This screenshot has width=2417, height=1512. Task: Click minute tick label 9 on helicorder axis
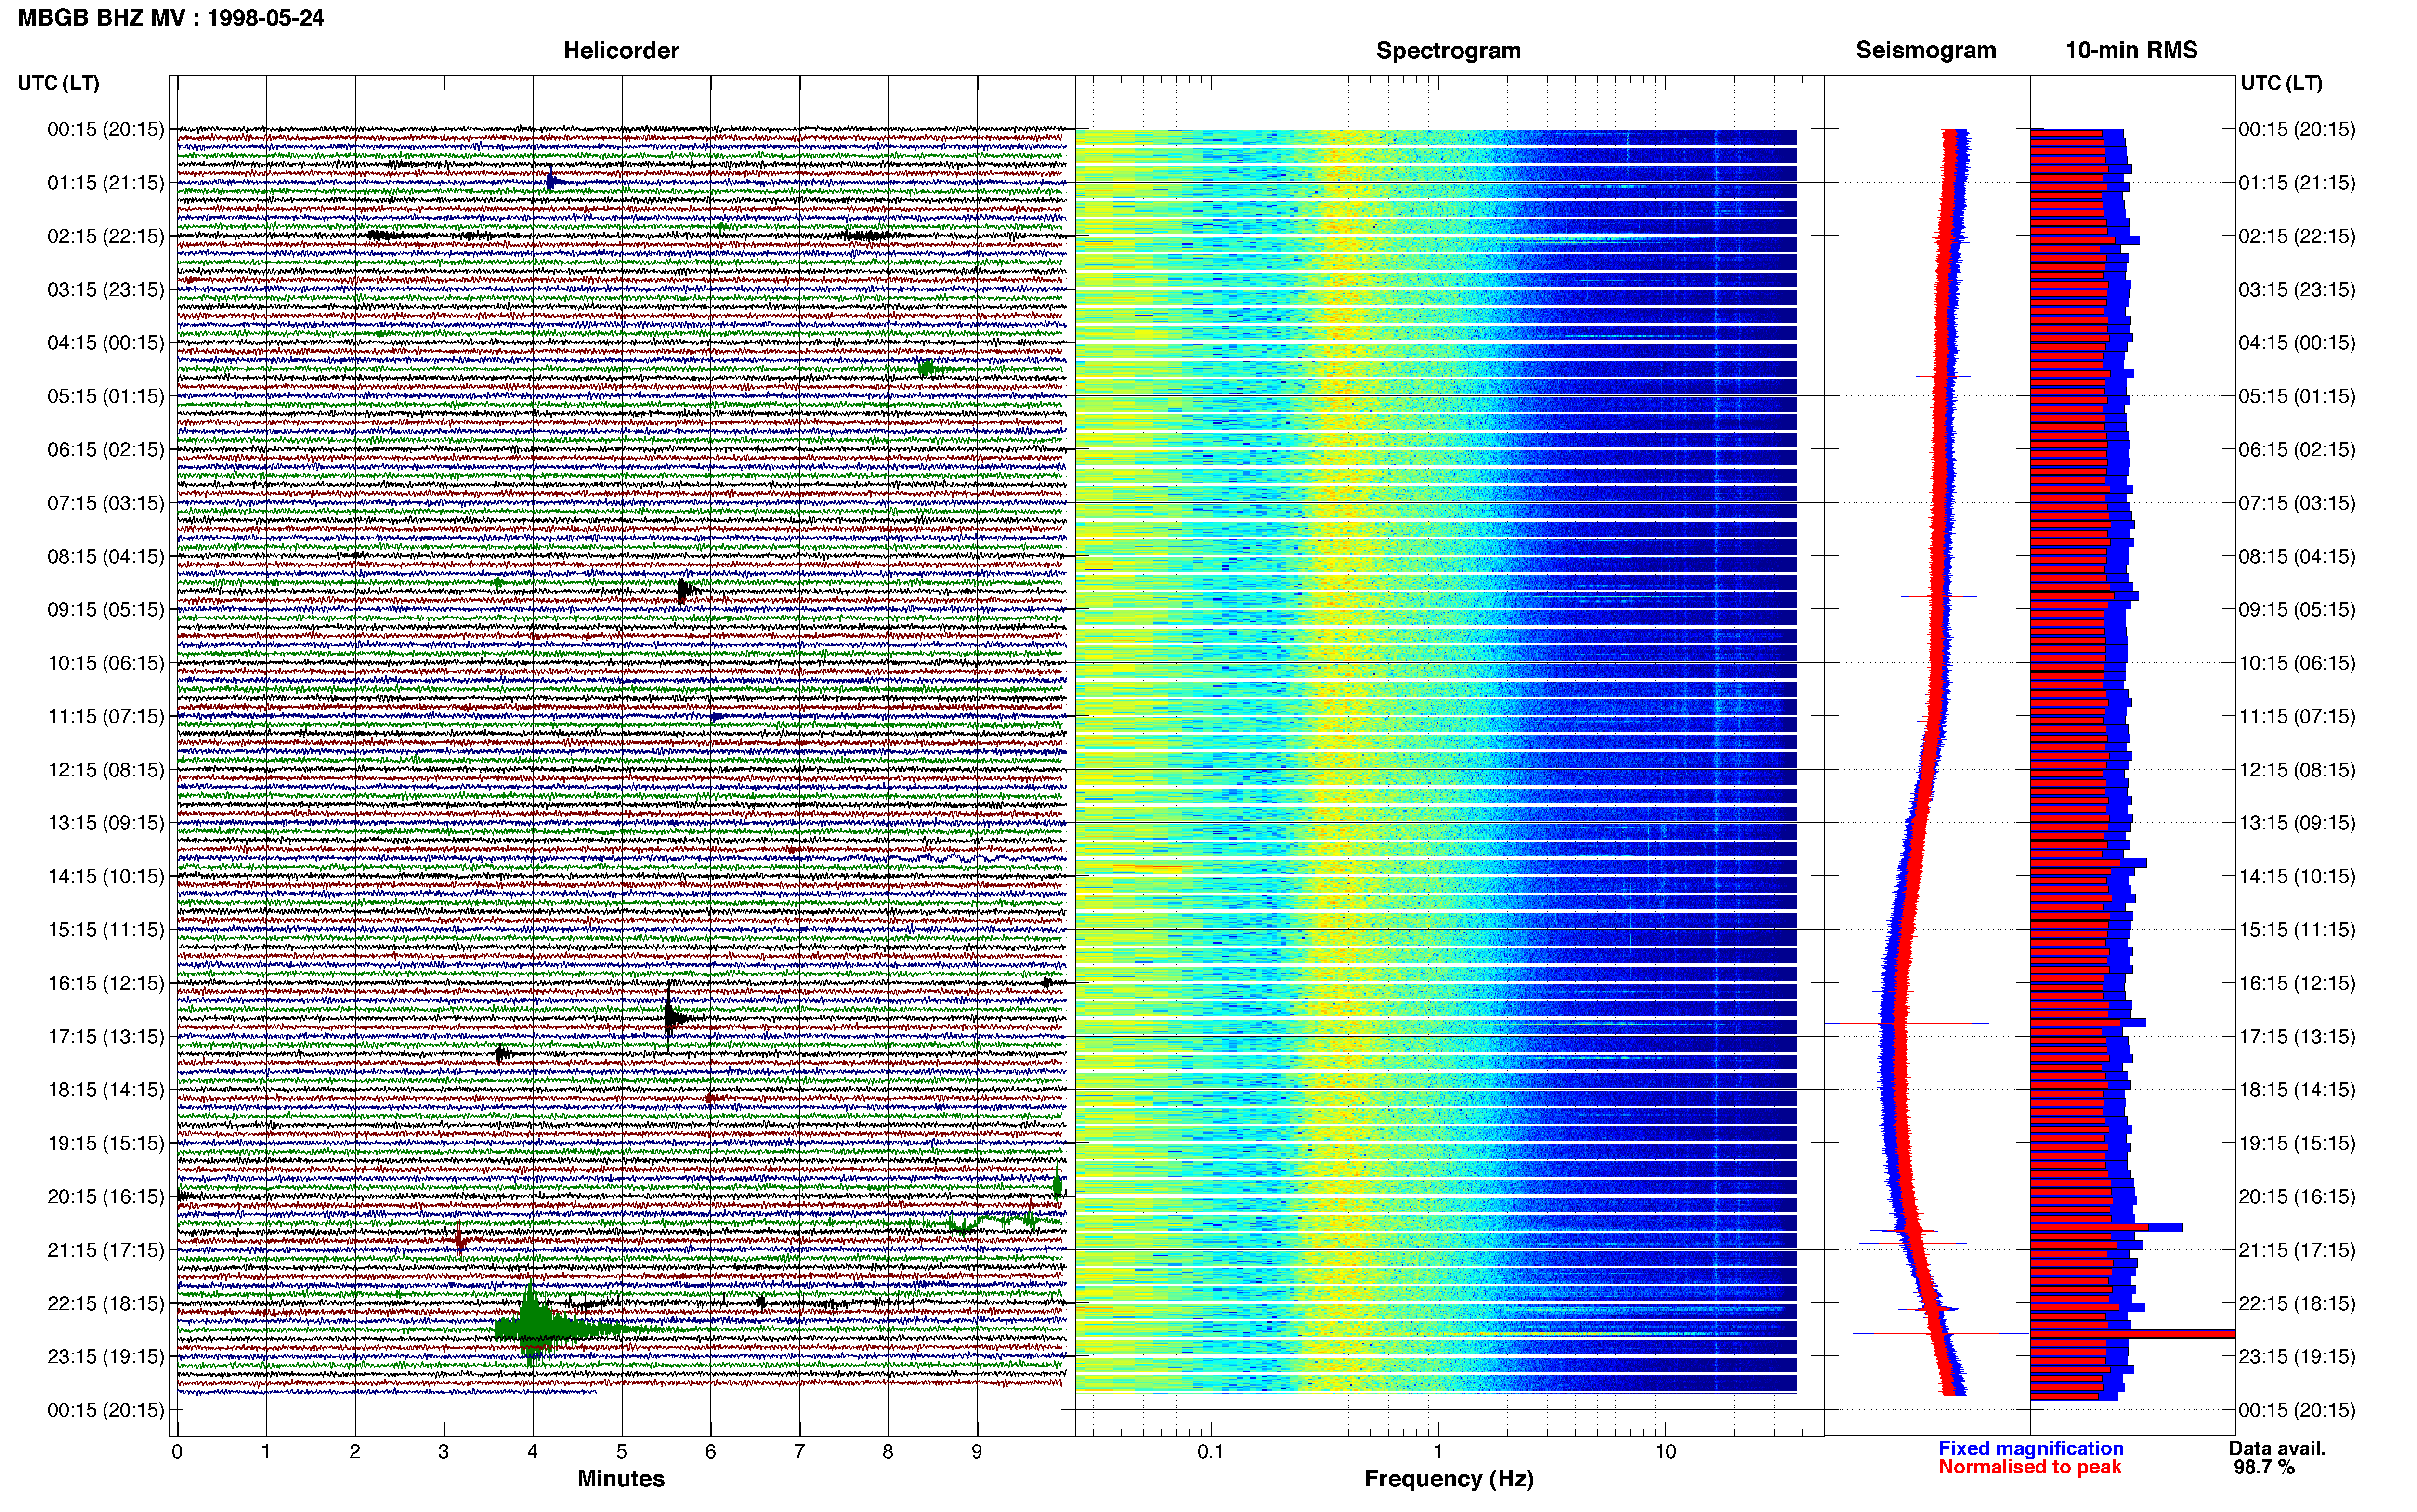[x=977, y=1451]
